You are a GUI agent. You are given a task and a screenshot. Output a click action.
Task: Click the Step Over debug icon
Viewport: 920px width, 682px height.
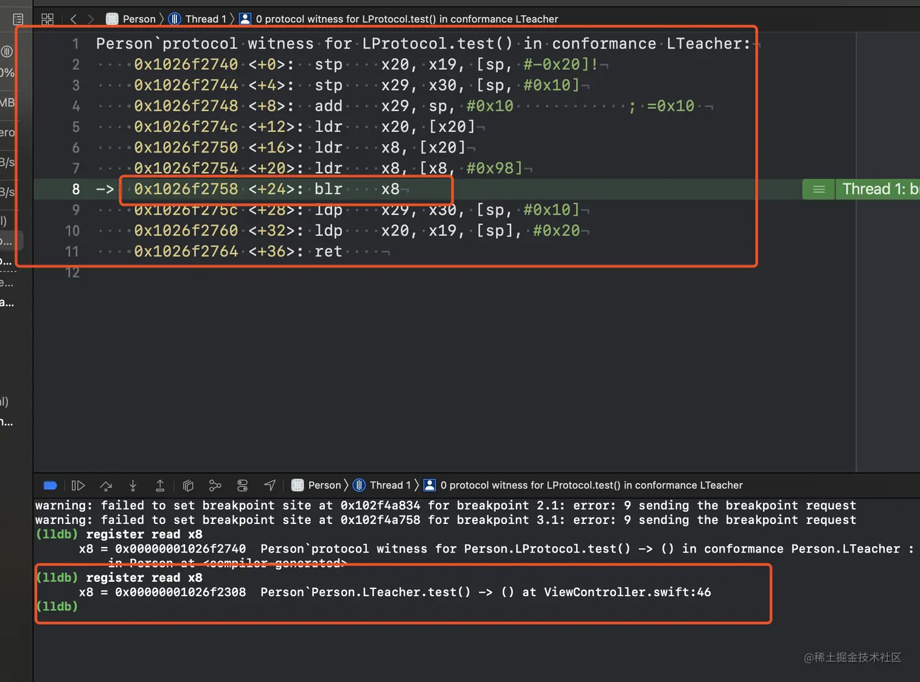(x=106, y=485)
